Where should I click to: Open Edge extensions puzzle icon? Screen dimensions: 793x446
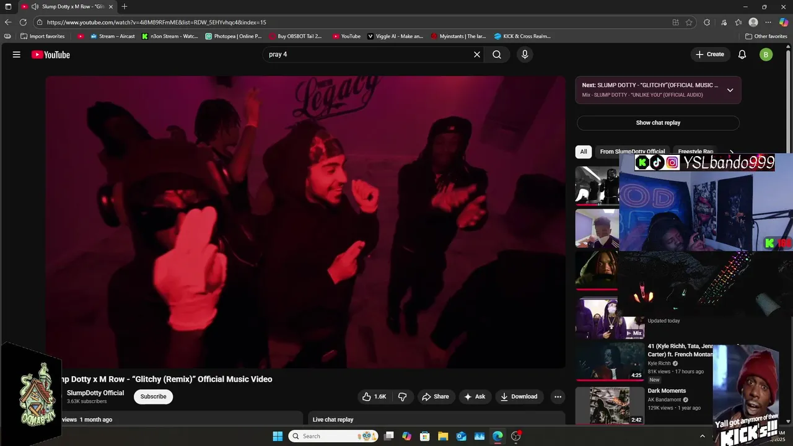(x=707, y=22)
